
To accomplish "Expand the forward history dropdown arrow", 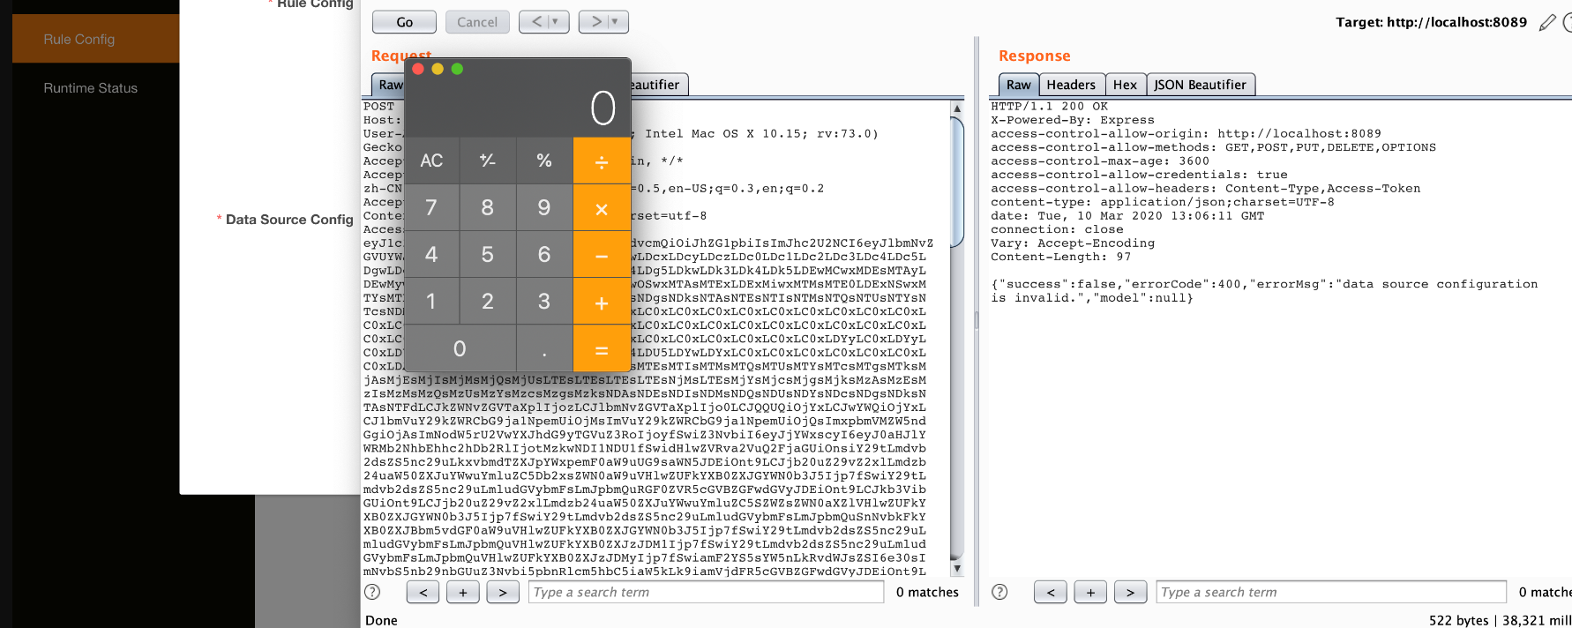I will [615, 22].
